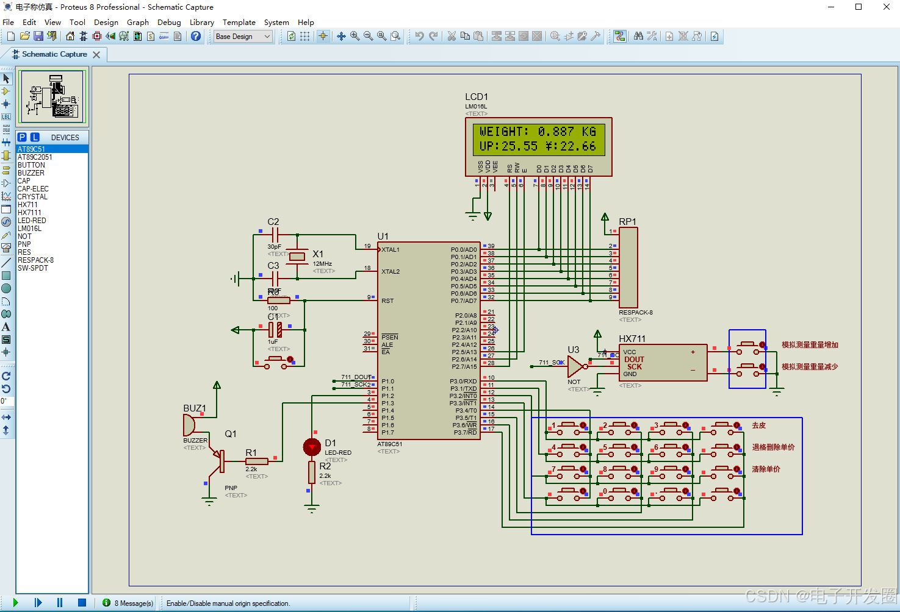Image resolution: width=900 pixels, height=612 pixels.
Task: Select BUZZER in the devices list
Action: coord(52,173)
